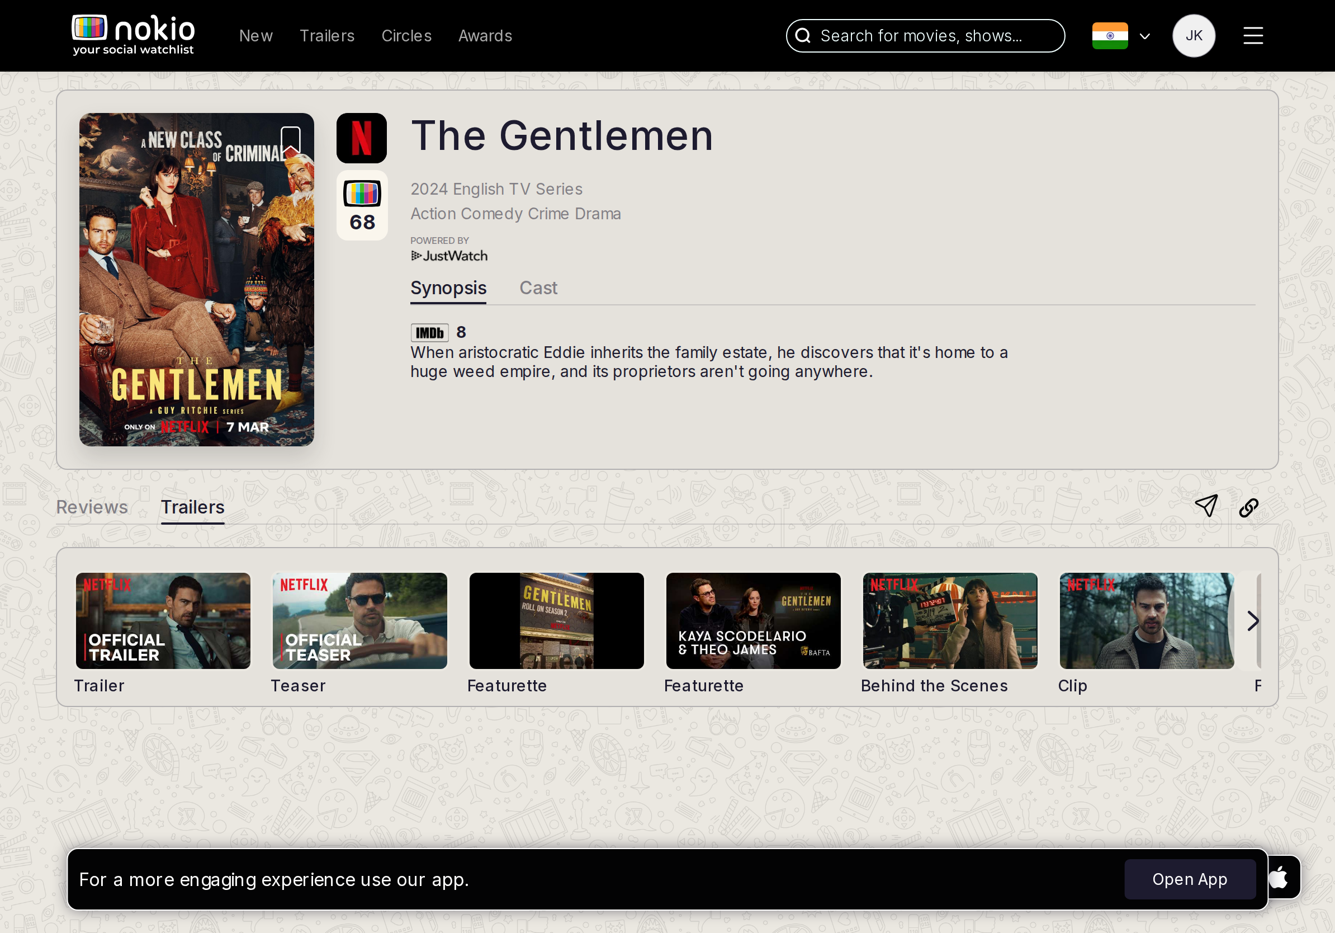Click the IMDb rating badge

click(x=430, y=333)
